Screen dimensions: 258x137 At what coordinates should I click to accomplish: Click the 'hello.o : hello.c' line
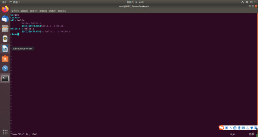pyautogui.click(x=22, y=29)
